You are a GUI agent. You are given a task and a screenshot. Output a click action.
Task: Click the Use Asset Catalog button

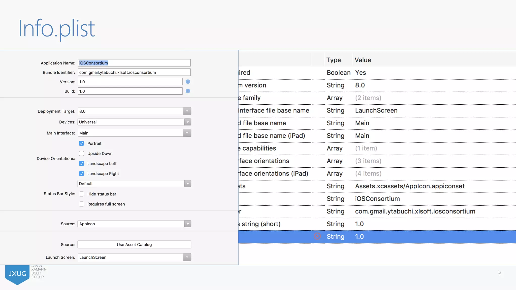coord(134,244)
